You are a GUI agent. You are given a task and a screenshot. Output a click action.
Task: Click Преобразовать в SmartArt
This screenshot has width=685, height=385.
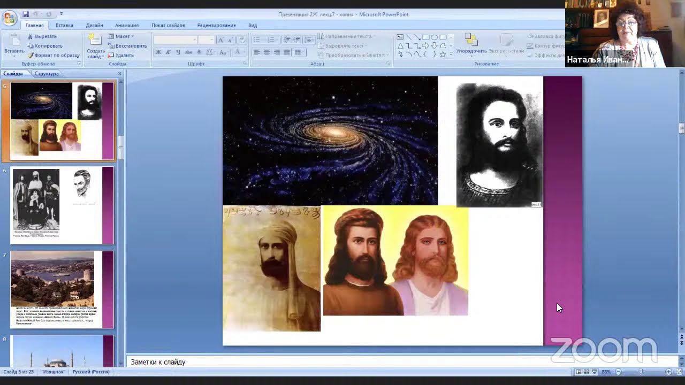click(x=353, y=55)
